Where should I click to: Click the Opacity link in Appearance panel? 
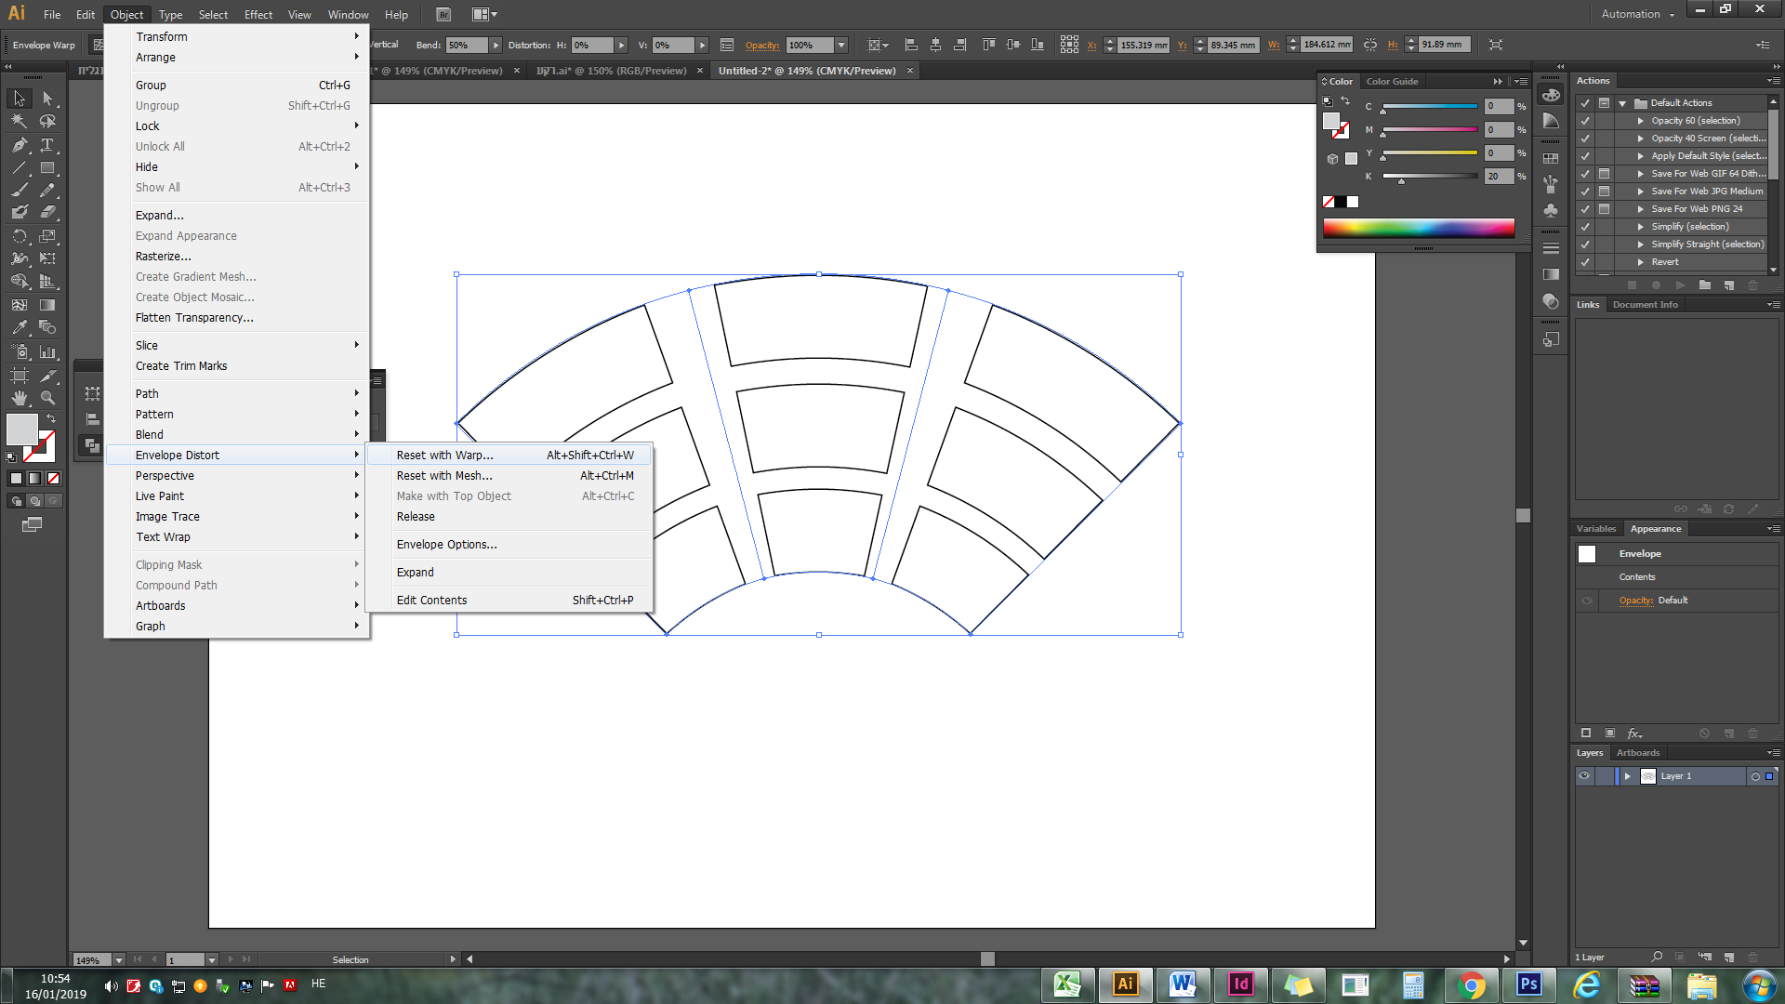(x=1635, y=601)
